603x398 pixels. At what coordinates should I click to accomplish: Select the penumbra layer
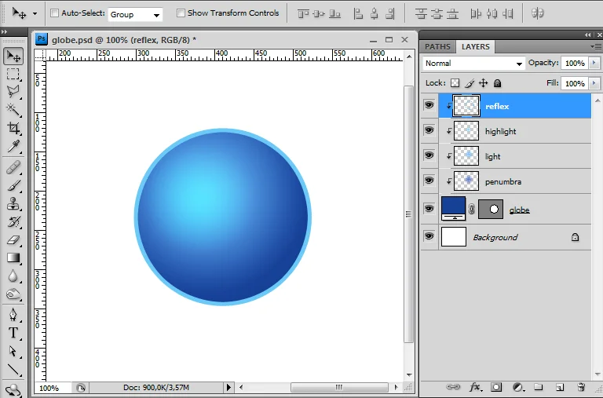(x=515, y=181)
